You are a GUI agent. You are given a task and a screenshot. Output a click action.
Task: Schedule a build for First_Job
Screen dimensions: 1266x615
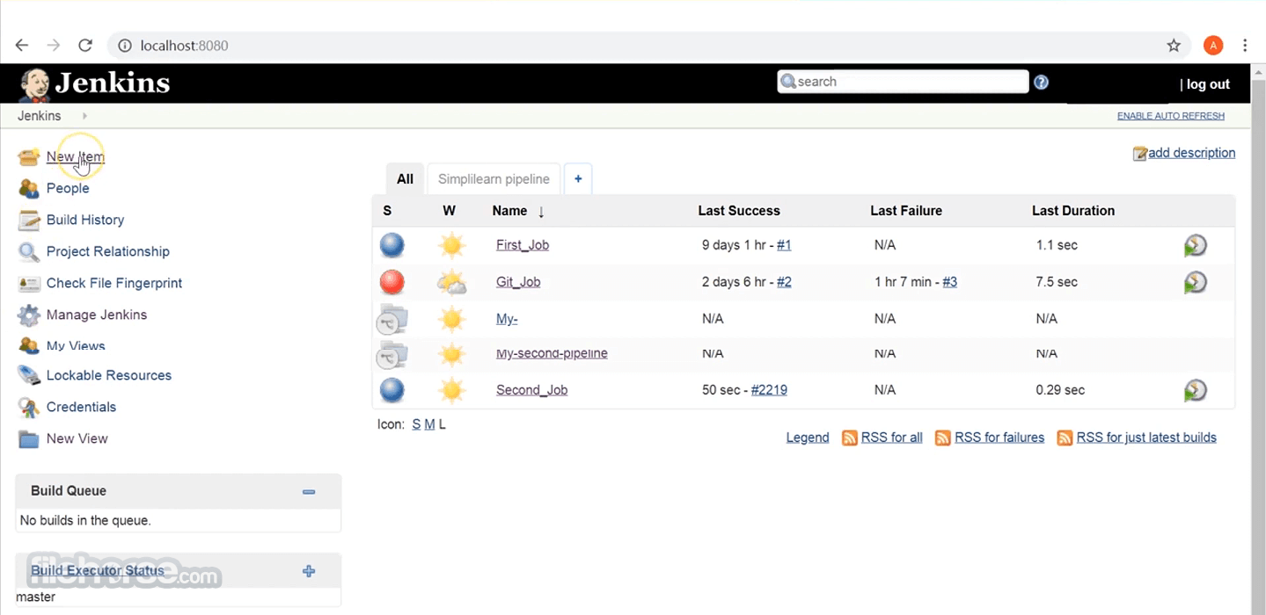point(1195,245)
